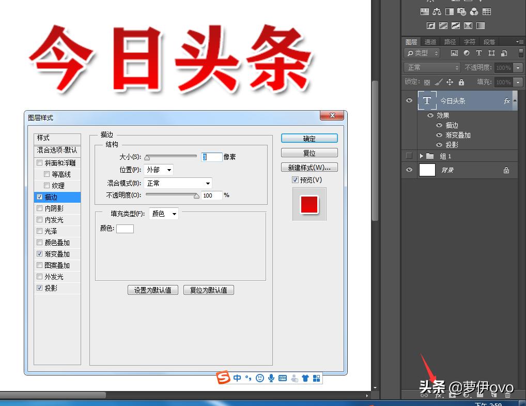The width and height of the screenshot is (526, 406).
Task: Switch to the 字符 character tab
Action: [x=469, y=41]
